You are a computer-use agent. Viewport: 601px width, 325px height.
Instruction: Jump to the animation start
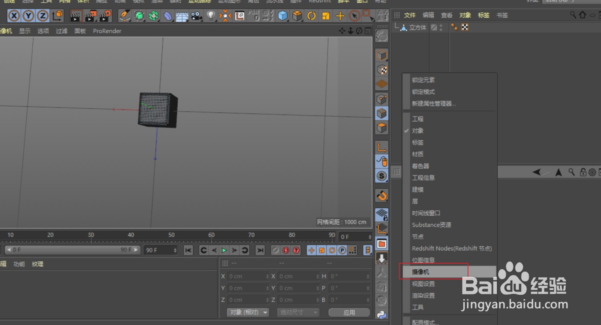(x=188, y=250)
